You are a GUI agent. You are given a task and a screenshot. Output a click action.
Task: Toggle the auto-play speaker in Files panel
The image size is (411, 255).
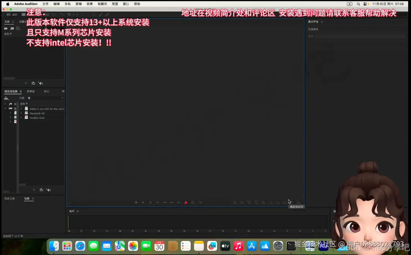pos(41,83)
